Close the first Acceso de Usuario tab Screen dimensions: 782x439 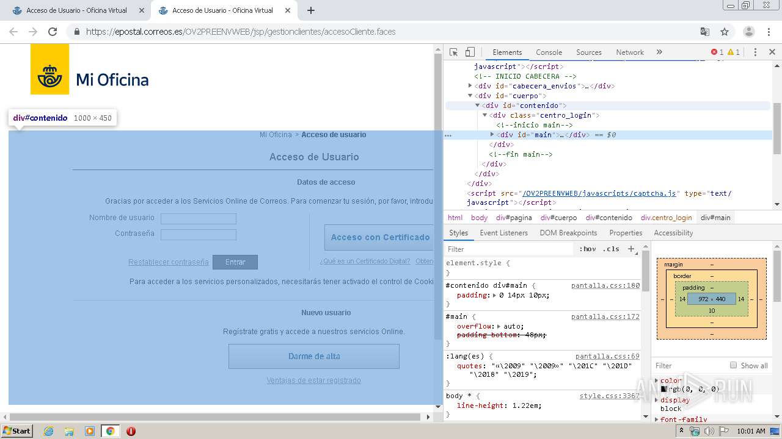[x=142, y=10]
